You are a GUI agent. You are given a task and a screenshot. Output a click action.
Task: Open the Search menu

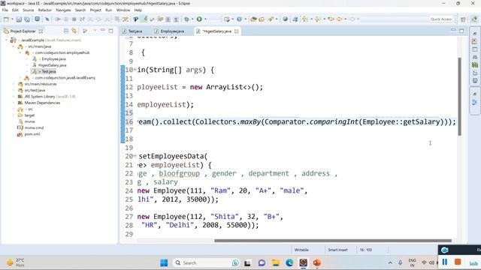point(80,10)
